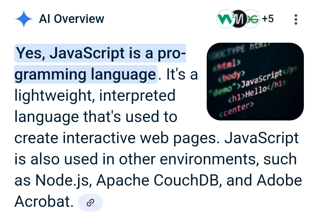Click the blue AI Overview sparkle icon
The height and width of the screenshot is (220, 318).
click(24, 19)
